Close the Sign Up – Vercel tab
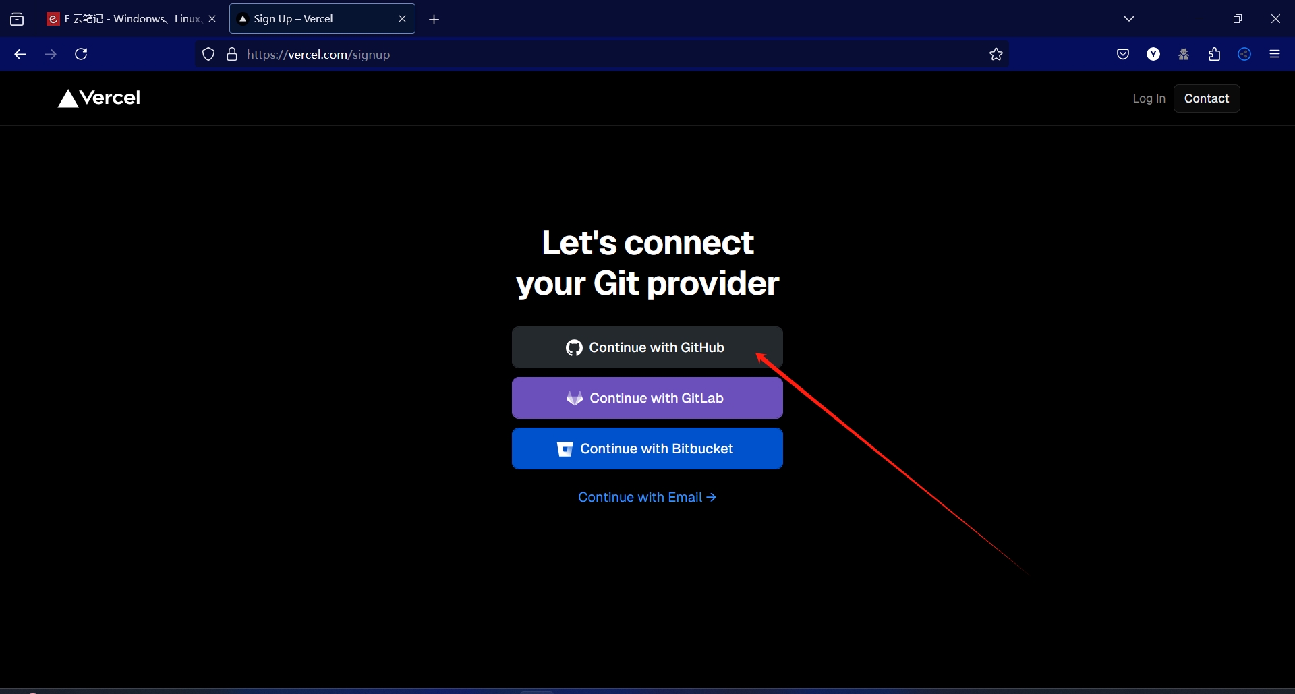 402,19
